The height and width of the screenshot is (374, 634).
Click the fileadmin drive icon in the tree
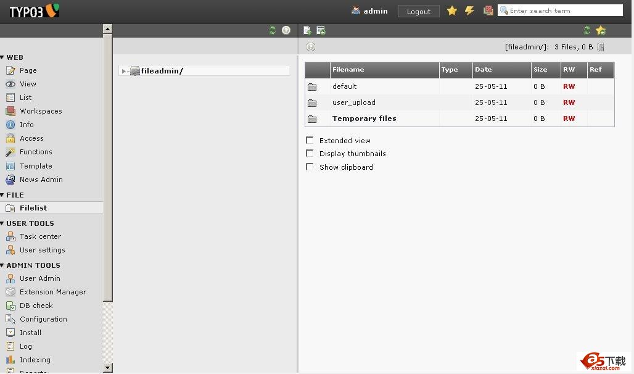134,71
